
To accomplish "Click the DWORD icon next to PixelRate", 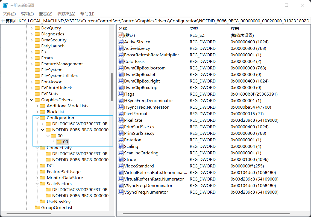I will pos(121,120).
